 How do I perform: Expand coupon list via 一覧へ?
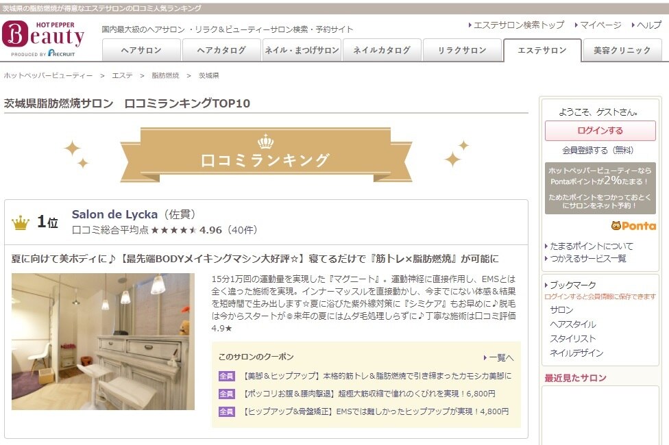pyautogui.click(x=500, y=357)
